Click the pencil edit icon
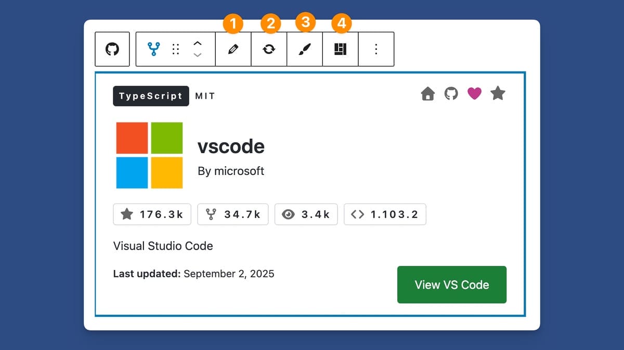Screen dimensions: 624x350 click(x=233, y=49)
